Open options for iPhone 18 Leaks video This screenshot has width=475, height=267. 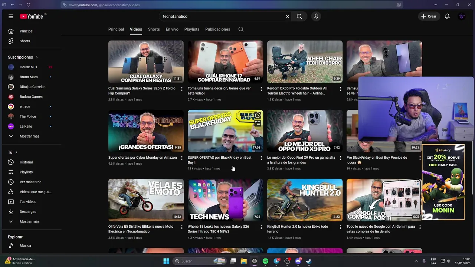261,227
